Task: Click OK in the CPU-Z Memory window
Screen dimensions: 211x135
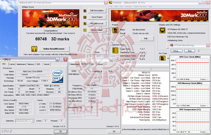Action: click(114, 131)
